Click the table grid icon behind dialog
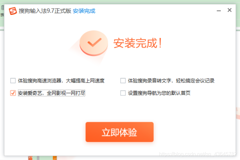Viewport: 240px width, 160px height. pyautogui.click(x=2, y=8)
